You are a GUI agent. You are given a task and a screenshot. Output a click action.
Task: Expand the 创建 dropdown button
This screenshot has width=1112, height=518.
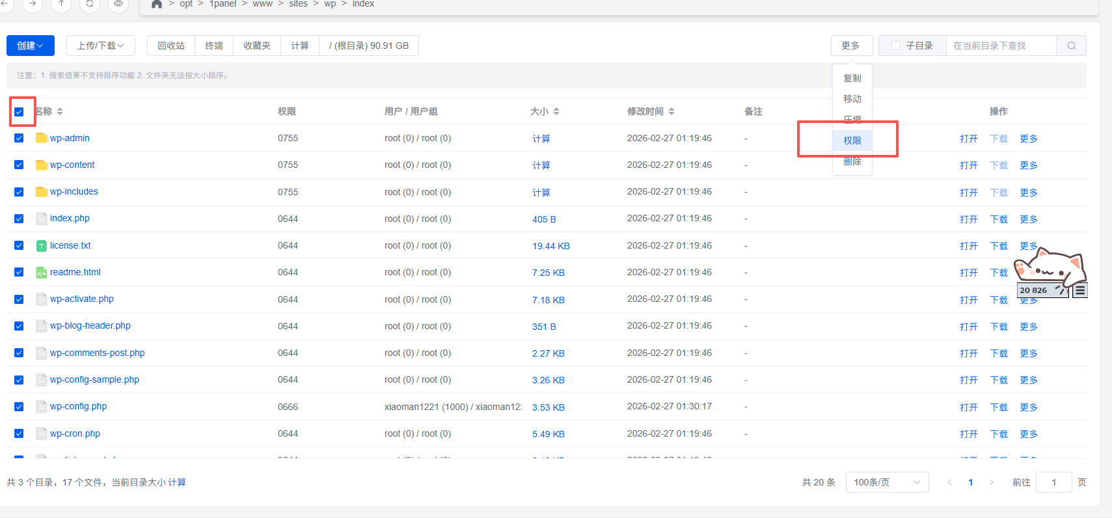[31, 46]
